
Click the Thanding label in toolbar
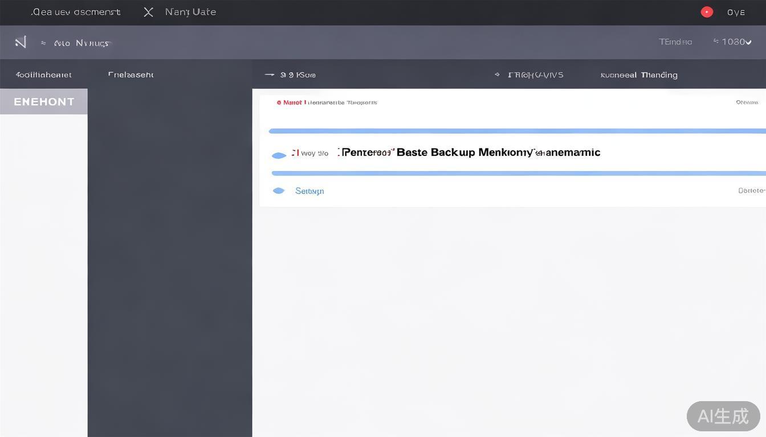click(659, 75)
